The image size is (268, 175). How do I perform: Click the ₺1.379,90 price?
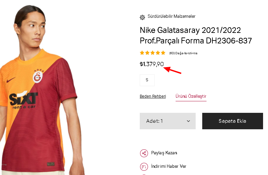(x=152, y=64)
